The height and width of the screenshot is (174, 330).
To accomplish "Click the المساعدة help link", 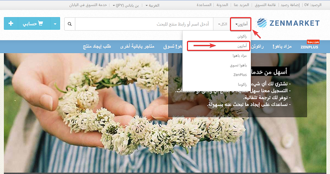I will coord(204,5).
